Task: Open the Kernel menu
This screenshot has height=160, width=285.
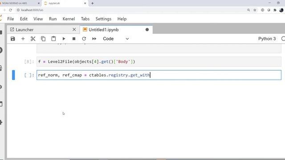Action: 69,19
